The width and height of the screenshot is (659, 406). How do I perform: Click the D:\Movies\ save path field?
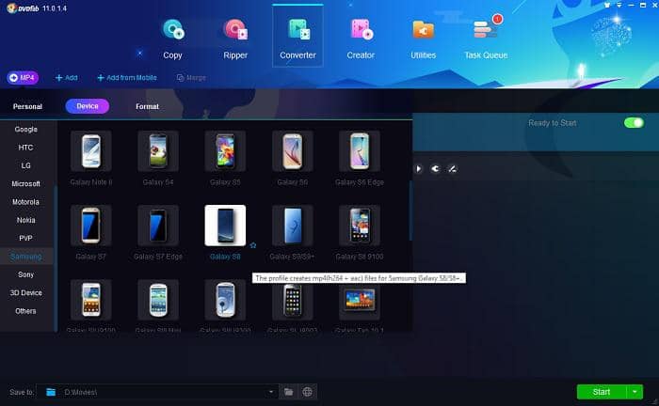156,392
